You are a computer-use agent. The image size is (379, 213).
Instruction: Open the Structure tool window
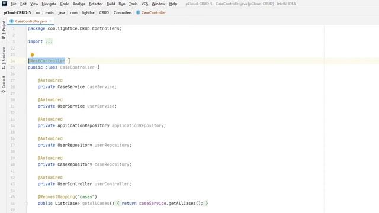(4, 58)
